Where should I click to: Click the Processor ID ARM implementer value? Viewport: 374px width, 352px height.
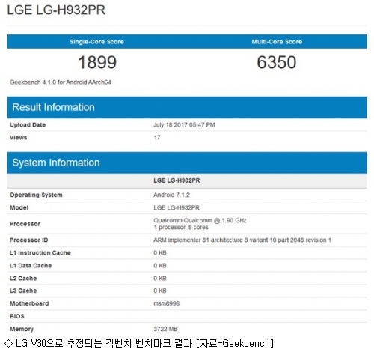[x=242, y=240]
